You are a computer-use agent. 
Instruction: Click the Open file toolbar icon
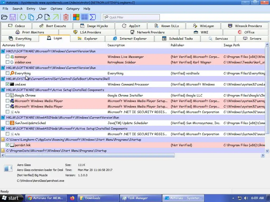coord(4,17)
